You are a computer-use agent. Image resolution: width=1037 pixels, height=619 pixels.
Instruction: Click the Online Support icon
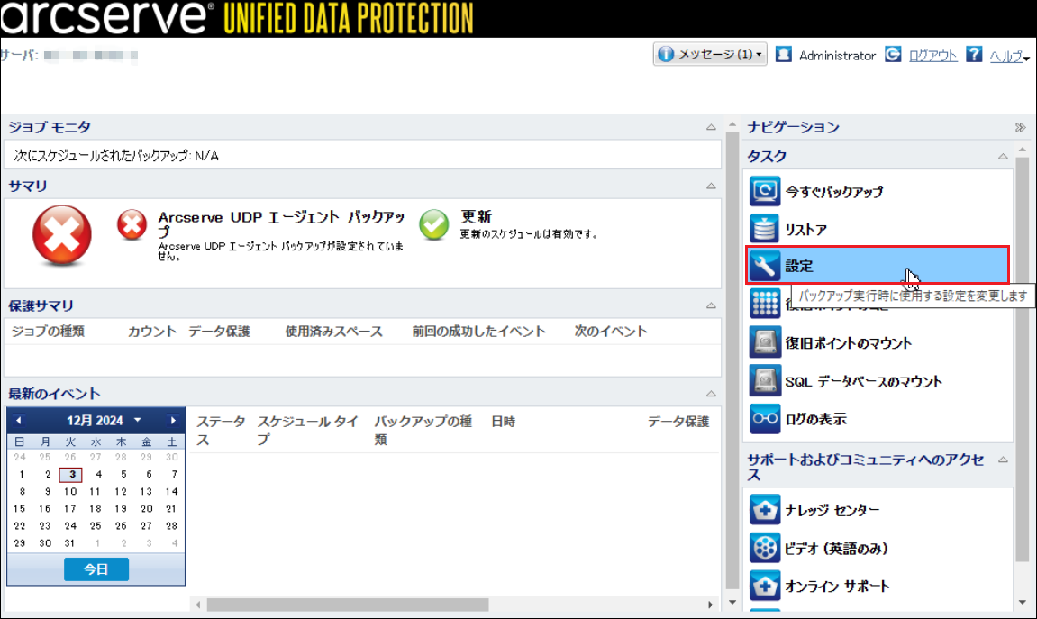click(765, 586)
